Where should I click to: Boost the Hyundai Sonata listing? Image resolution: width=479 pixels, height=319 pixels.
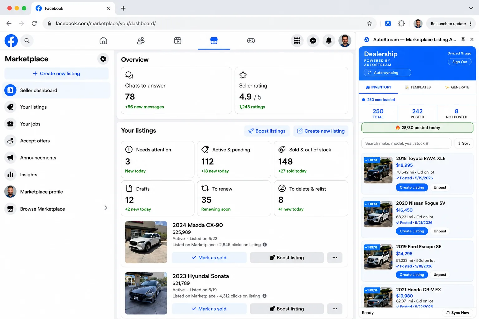tap(287, 309)
